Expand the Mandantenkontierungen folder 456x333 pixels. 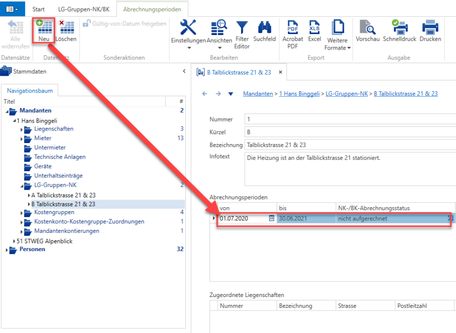(x=21, y=232)
